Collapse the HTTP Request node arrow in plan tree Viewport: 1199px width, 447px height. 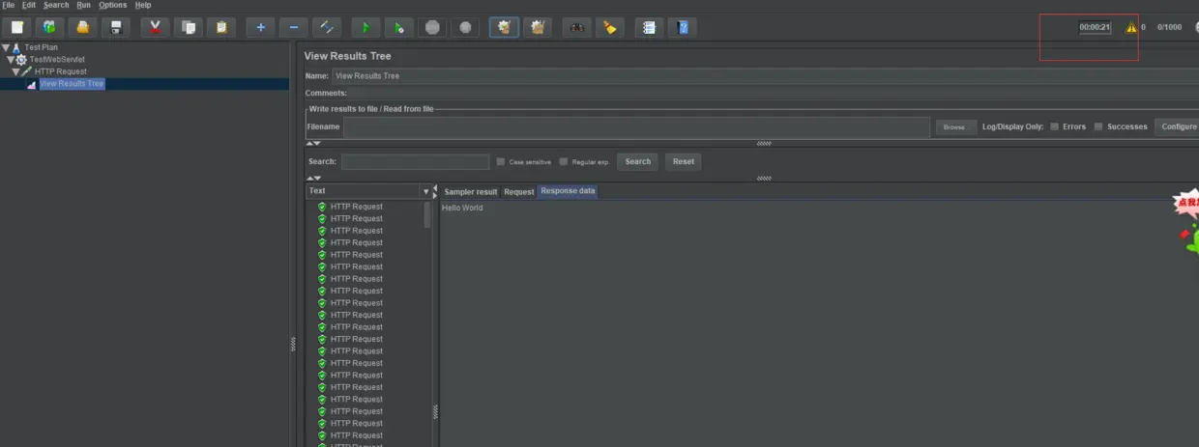pos(16,71)
